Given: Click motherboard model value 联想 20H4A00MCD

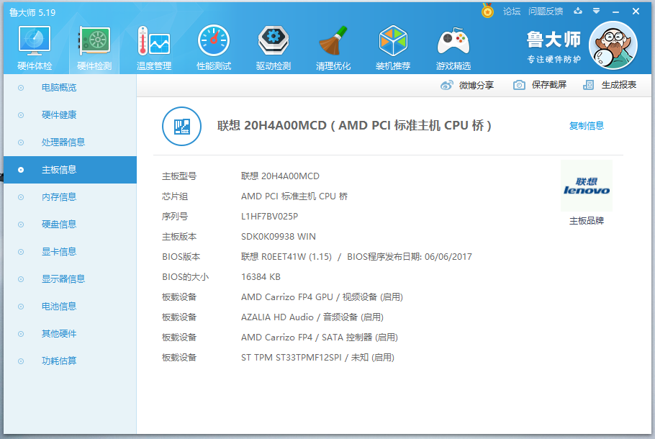Looking at the screenshot, I should pos(280,176).
